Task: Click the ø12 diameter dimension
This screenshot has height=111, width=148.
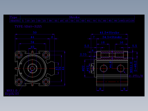Action: [88, 68]
